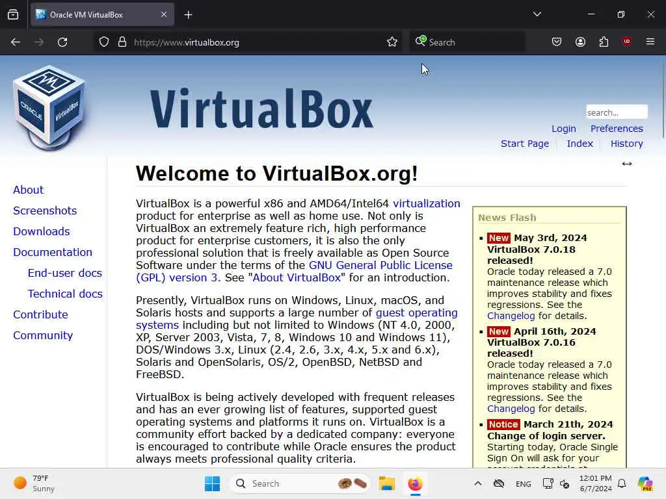
Task: Bookmark this page with the star icon
Action: pos(392,42)
